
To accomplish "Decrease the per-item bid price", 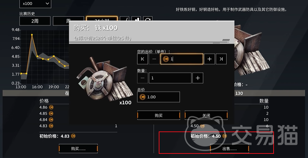I will [154, 59].
